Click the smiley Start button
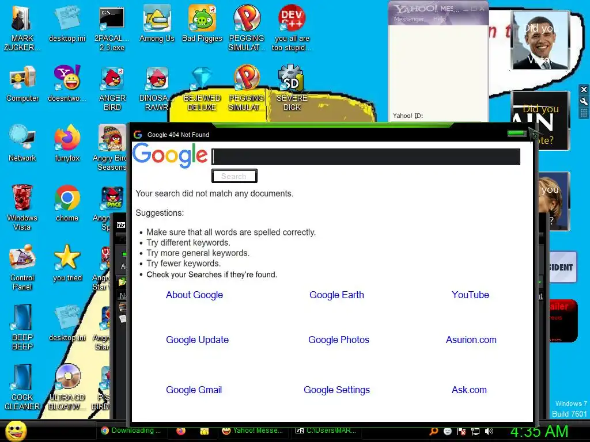Viewport: 590px width, 442px height. pos(16,431)
